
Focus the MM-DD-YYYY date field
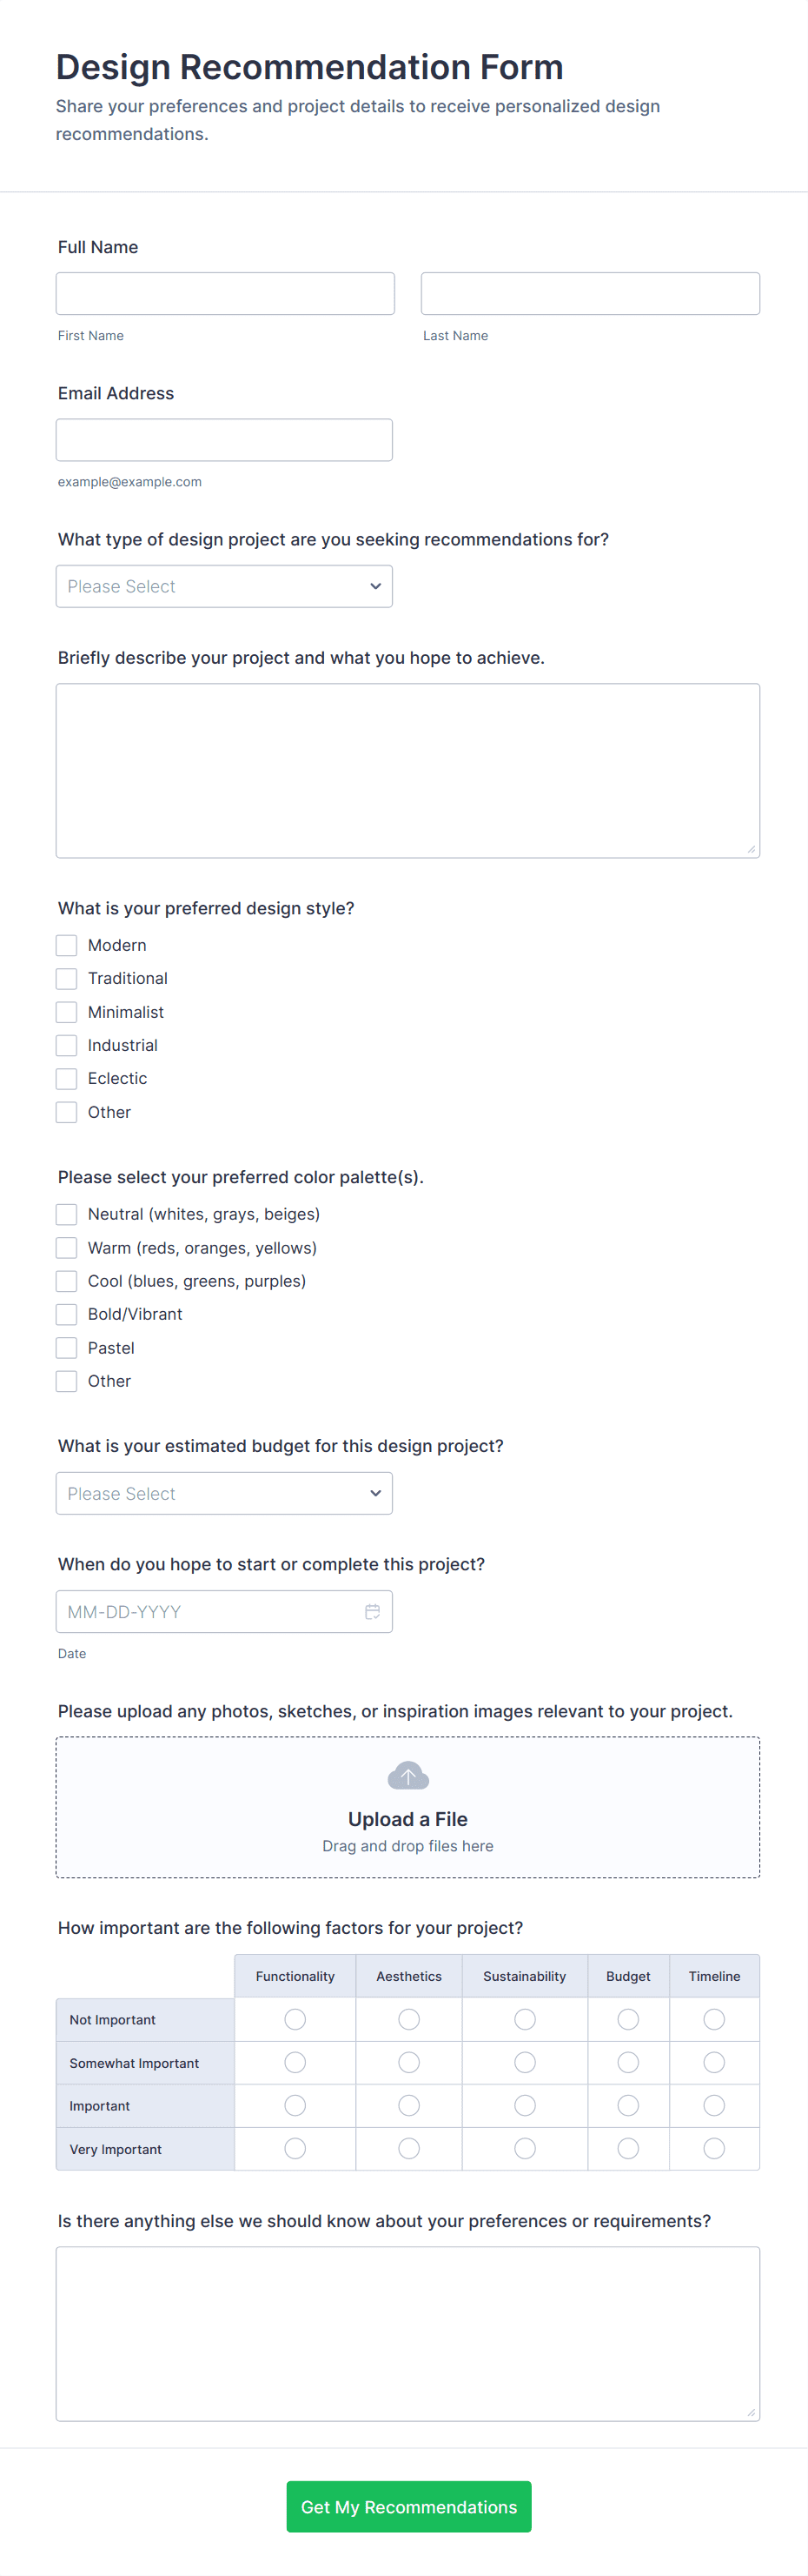(x=209, y=1611)
